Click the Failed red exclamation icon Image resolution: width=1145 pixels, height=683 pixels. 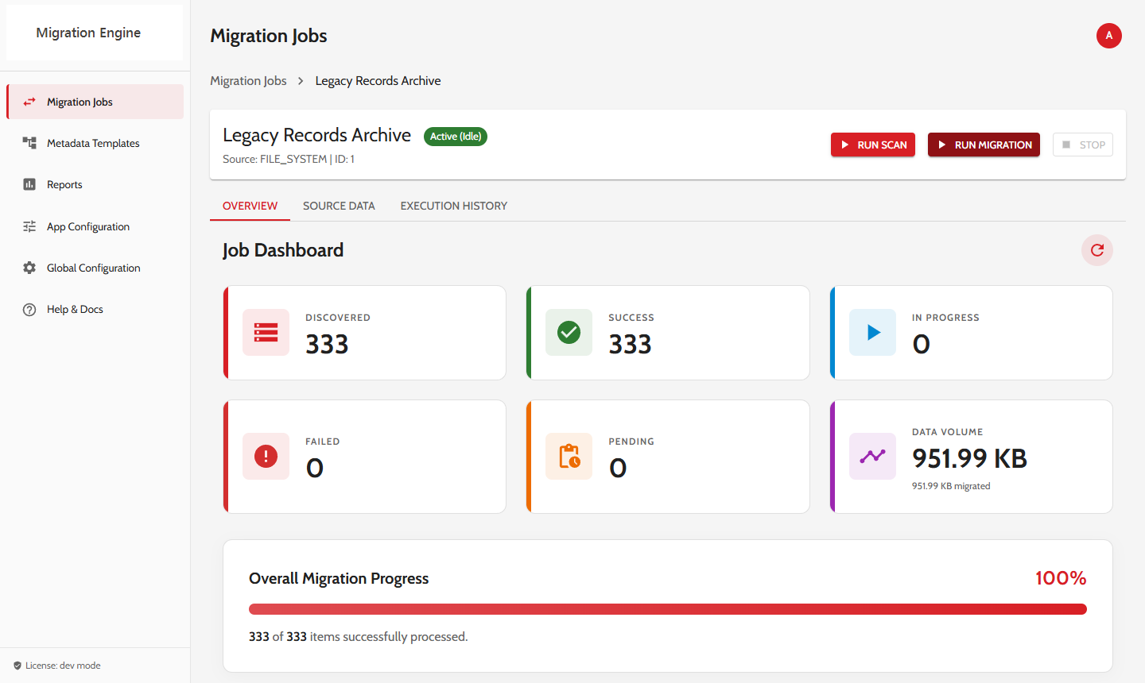tap(266, 456)
